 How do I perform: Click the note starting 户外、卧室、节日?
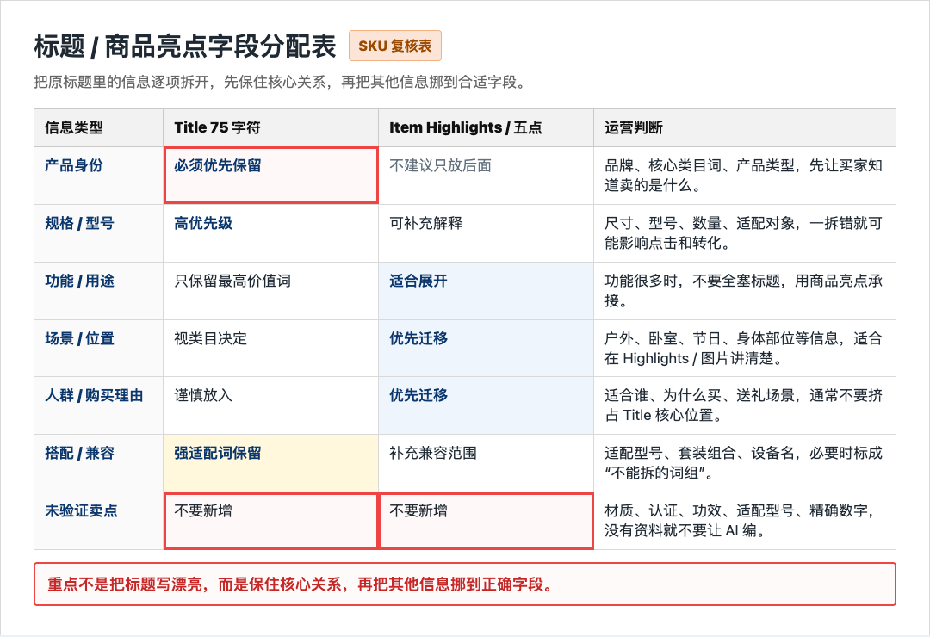click(x=744, y=348)
